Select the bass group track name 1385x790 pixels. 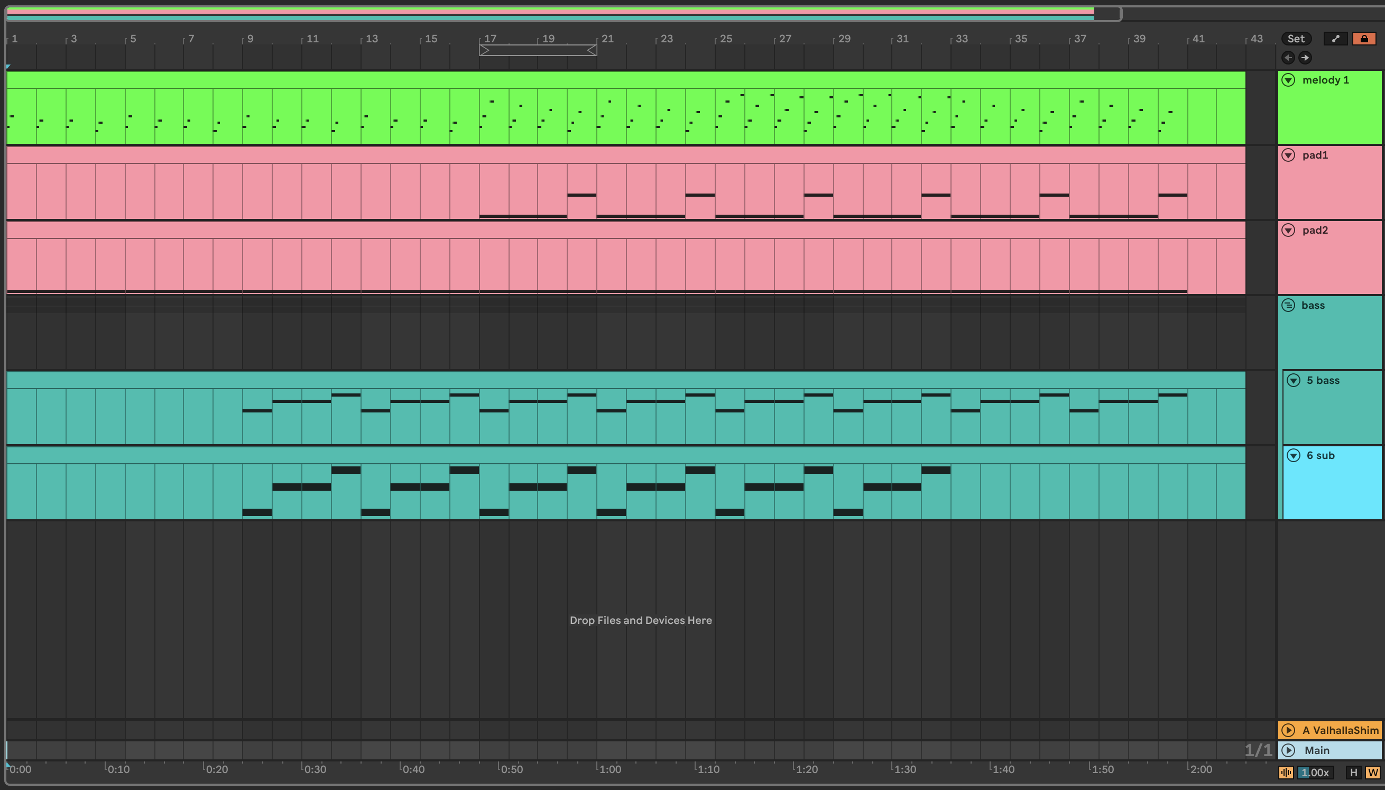(x=1313, y=305)
